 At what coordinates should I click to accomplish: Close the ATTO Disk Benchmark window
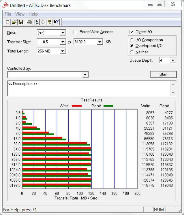173,4
